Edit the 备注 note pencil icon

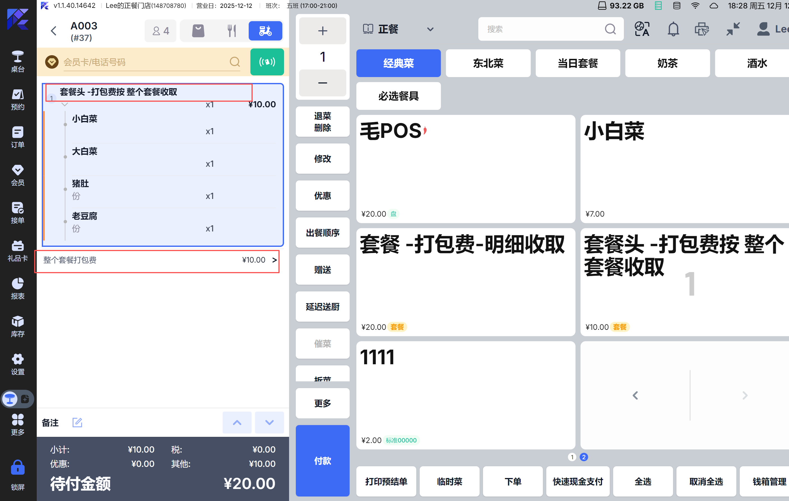[x=77, y=423]
